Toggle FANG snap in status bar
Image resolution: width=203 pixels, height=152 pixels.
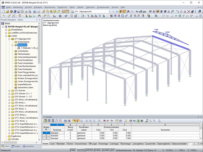click(73, 150)
